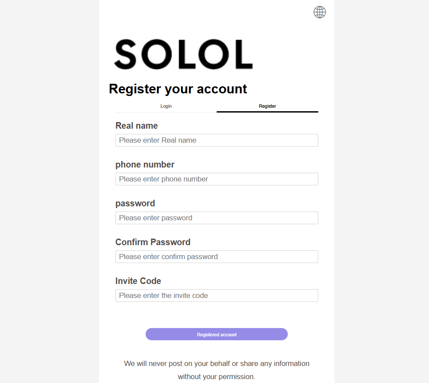Click the 'phone number' label text
This screenshot has height=383, width=429.
point(145,164)
